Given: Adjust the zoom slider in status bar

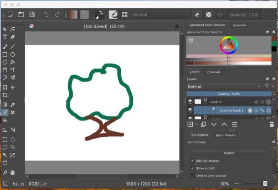Looking at the screenshot, I should point(248,184).
